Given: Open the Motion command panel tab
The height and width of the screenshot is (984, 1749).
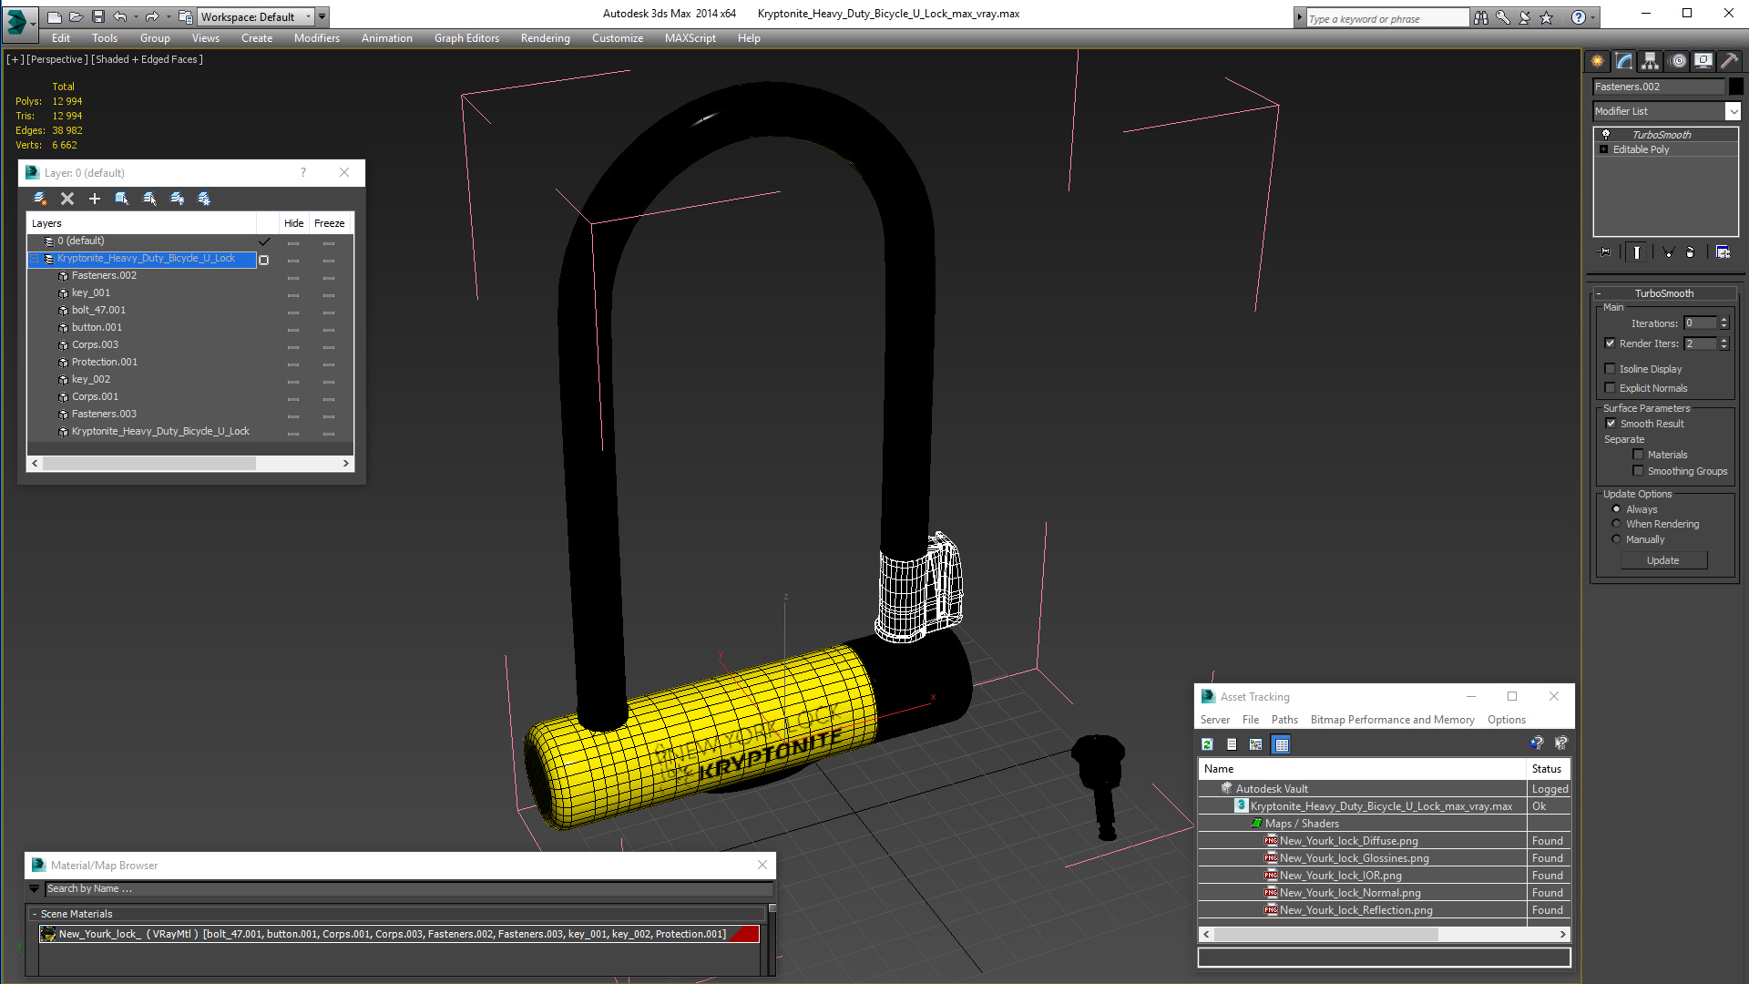Looking at the screenshot, I should pos(1677,61).
